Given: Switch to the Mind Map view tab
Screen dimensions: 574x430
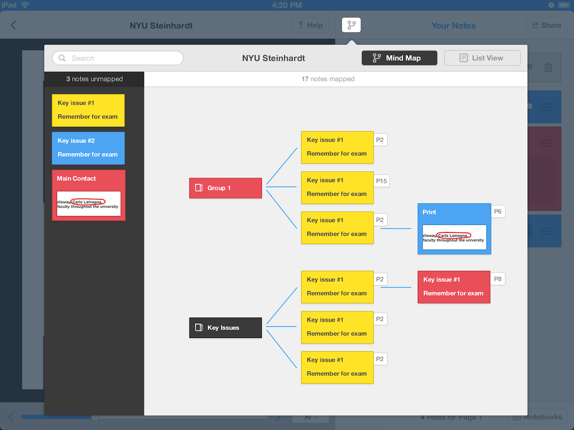Looking at the screenshot, I should (400, 58).
